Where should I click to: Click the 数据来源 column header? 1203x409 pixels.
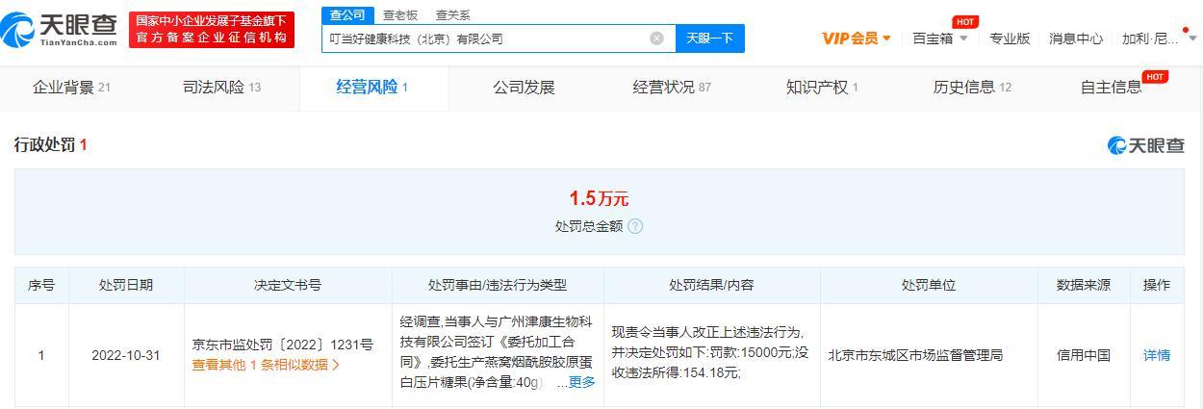point(1084,285)
